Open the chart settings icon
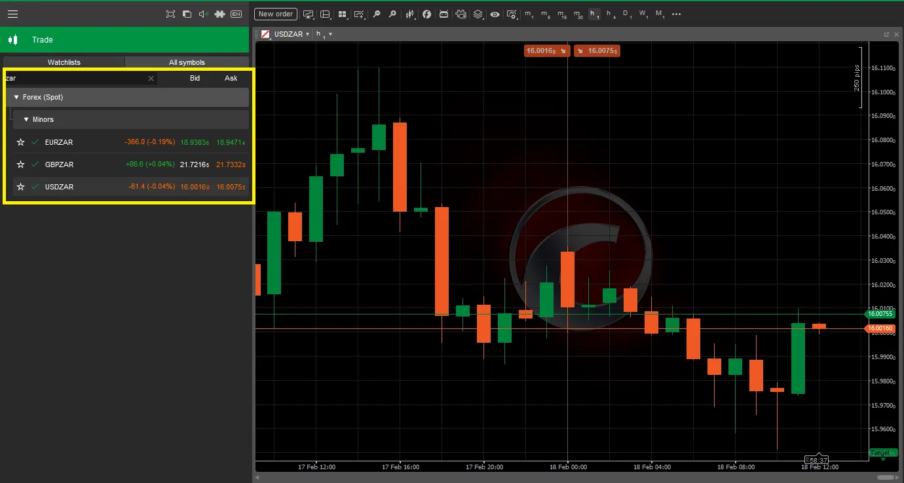Screen dimensions: 904x483 click(511, 14)
